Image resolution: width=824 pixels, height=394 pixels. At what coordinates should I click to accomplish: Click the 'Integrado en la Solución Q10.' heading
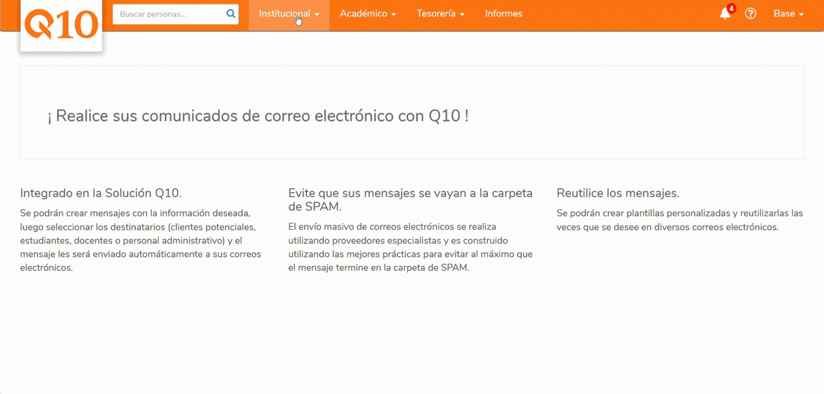(x=101, y=193)
